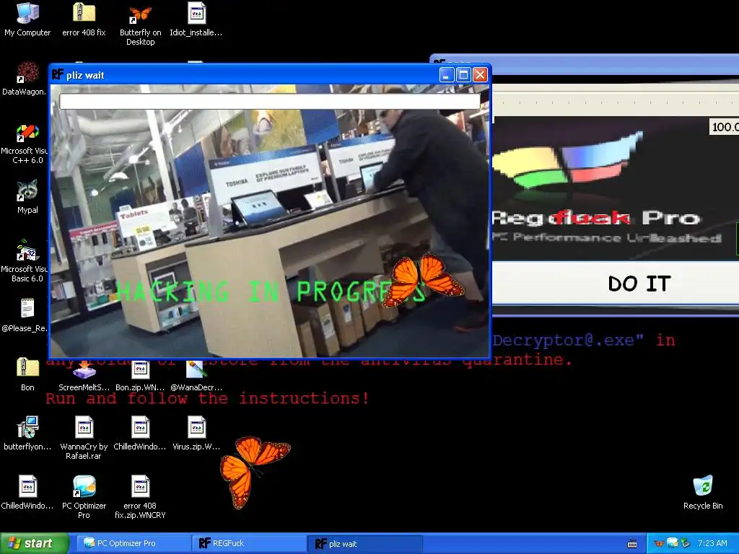Launch the PC Optimizer Pro shortcut
The image size is (739, 554).
coord(84,497)
